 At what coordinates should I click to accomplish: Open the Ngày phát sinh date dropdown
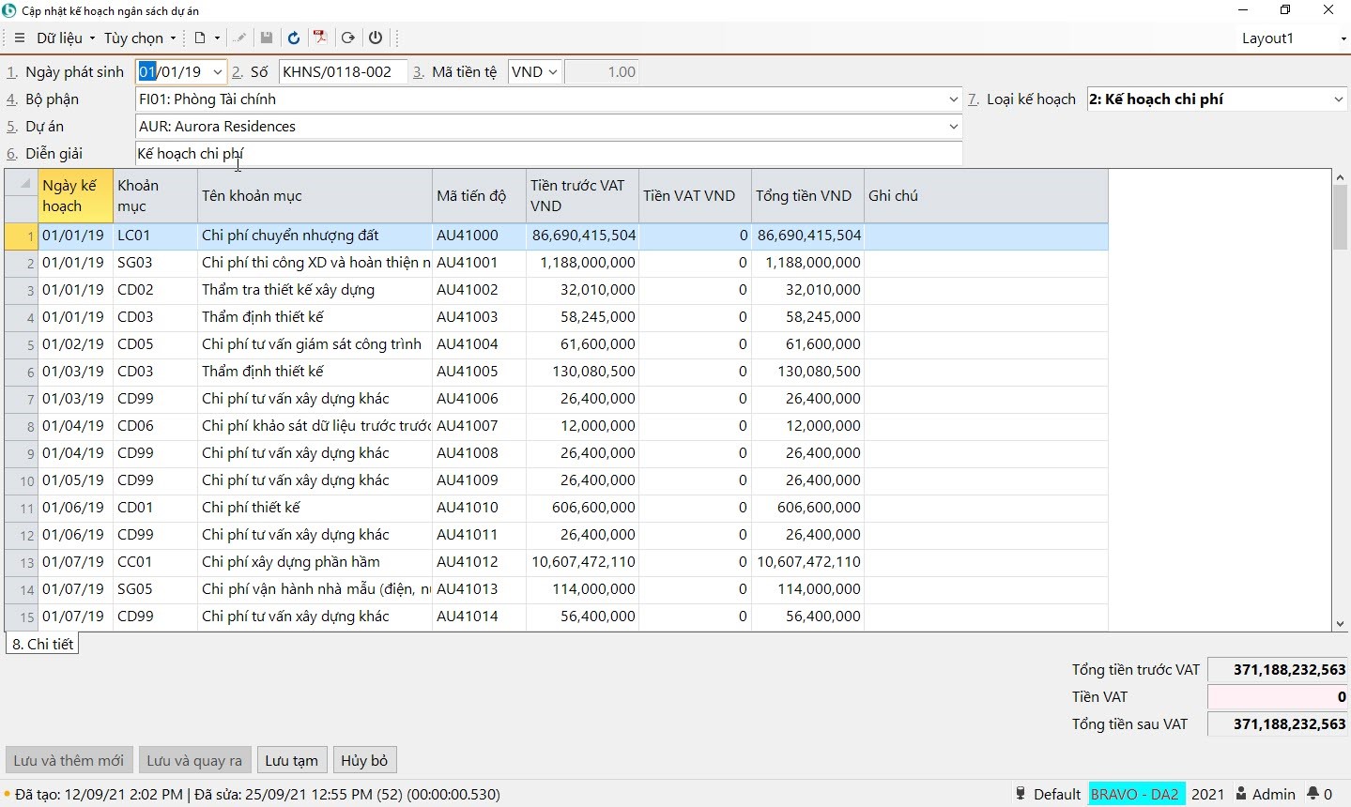(x=218, y=72)
